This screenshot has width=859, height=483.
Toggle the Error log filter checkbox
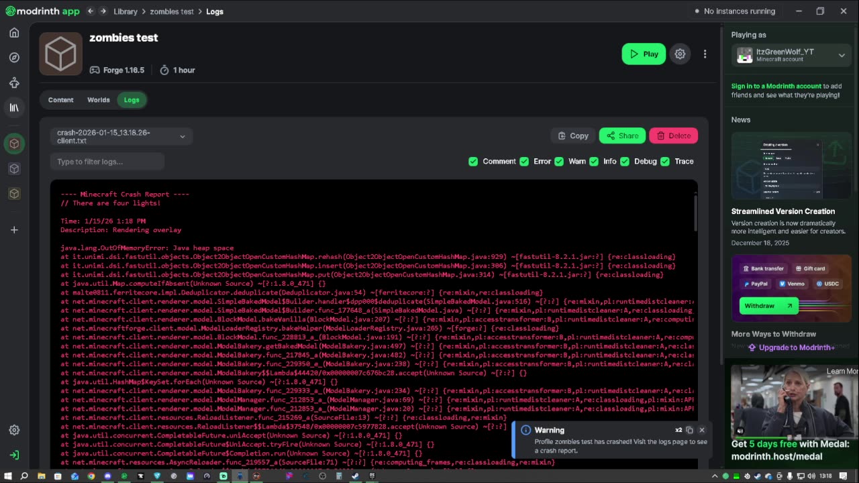[x=524, y=162]
